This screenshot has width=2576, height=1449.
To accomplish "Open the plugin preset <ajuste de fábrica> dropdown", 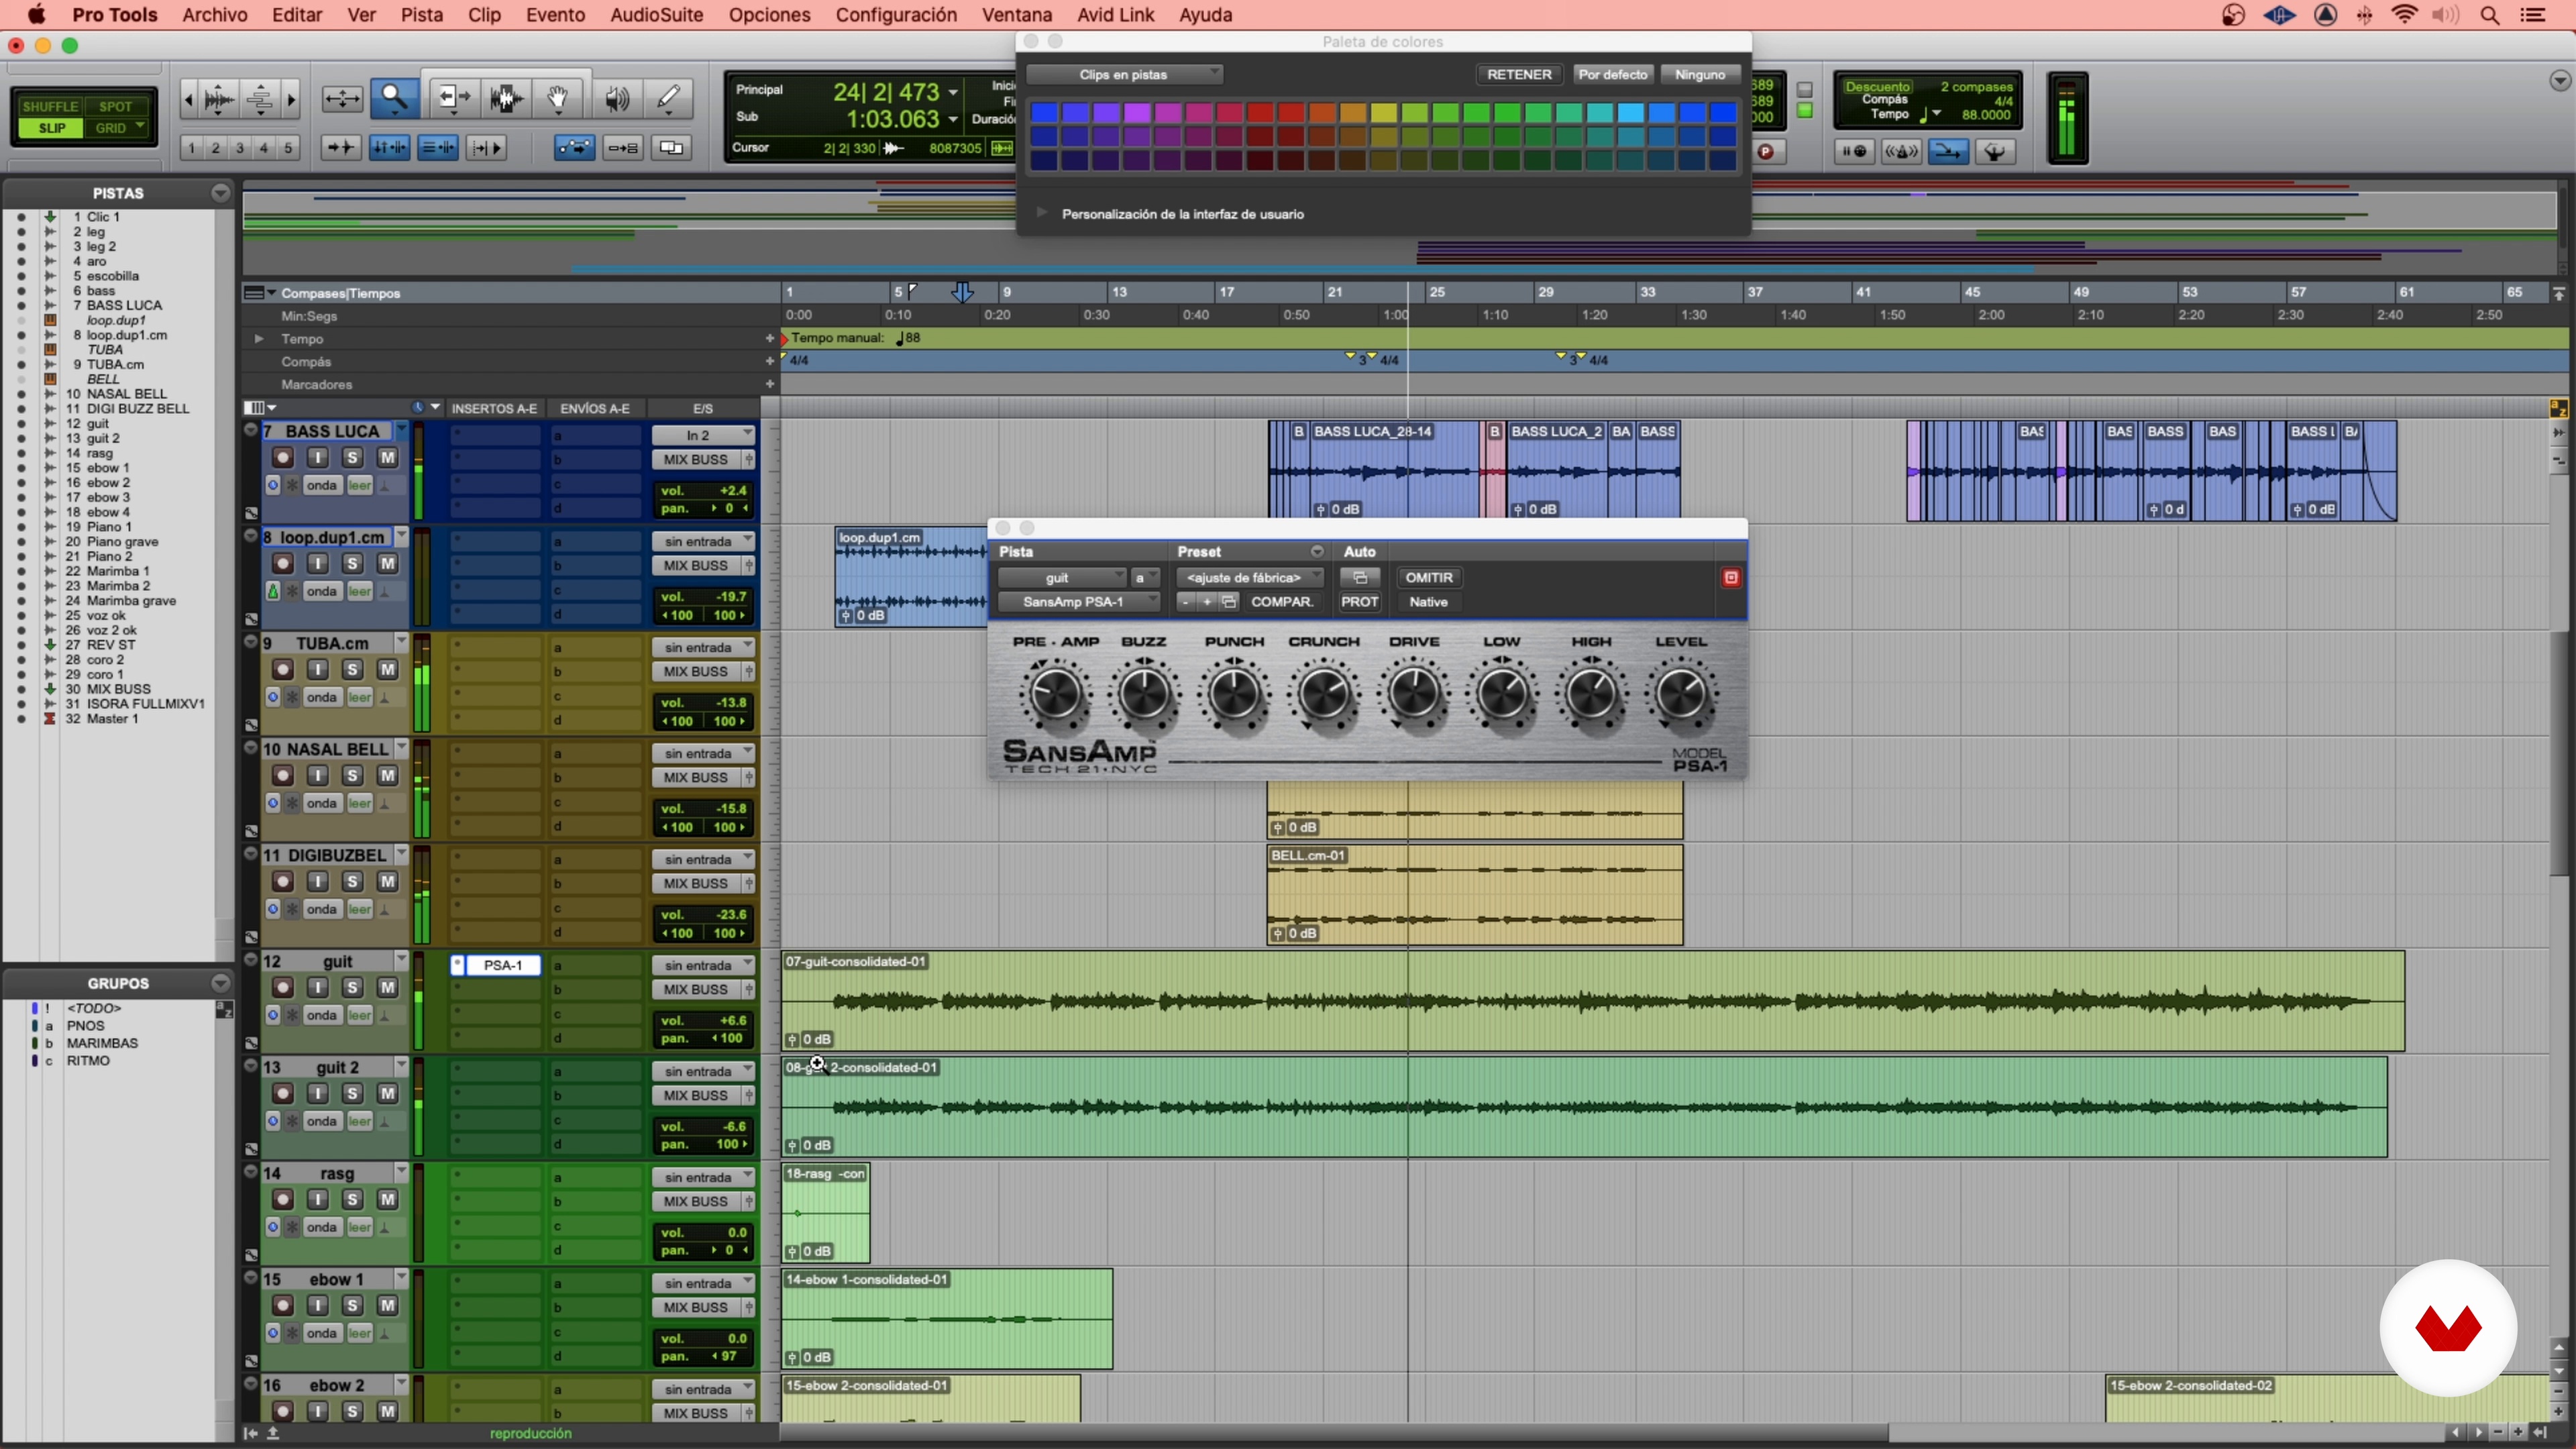I will (x=1250, y=577).
